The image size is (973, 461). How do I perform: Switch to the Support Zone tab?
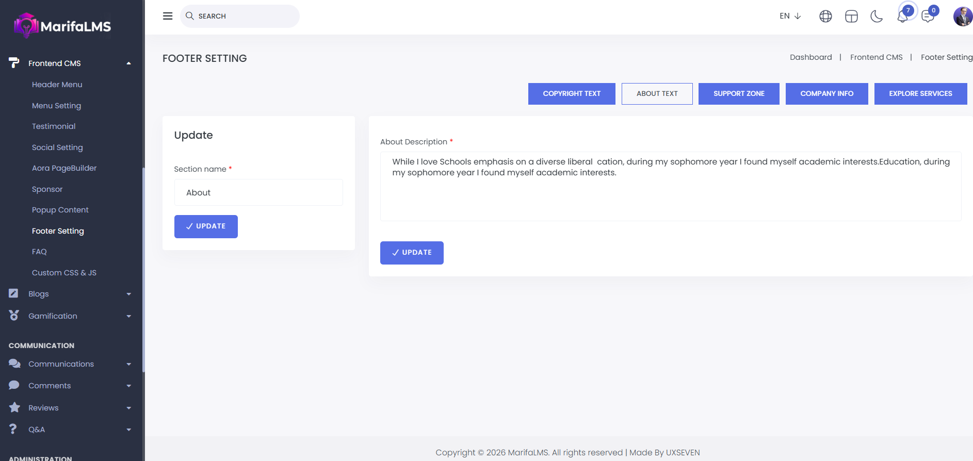739,94
